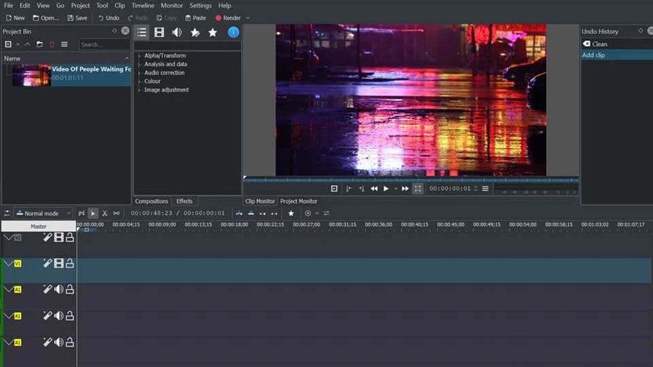The width and height of the screenshot is (653, 367).
Task: Expand the Alpha/Transform effects category
Action: tap(139, 56)
